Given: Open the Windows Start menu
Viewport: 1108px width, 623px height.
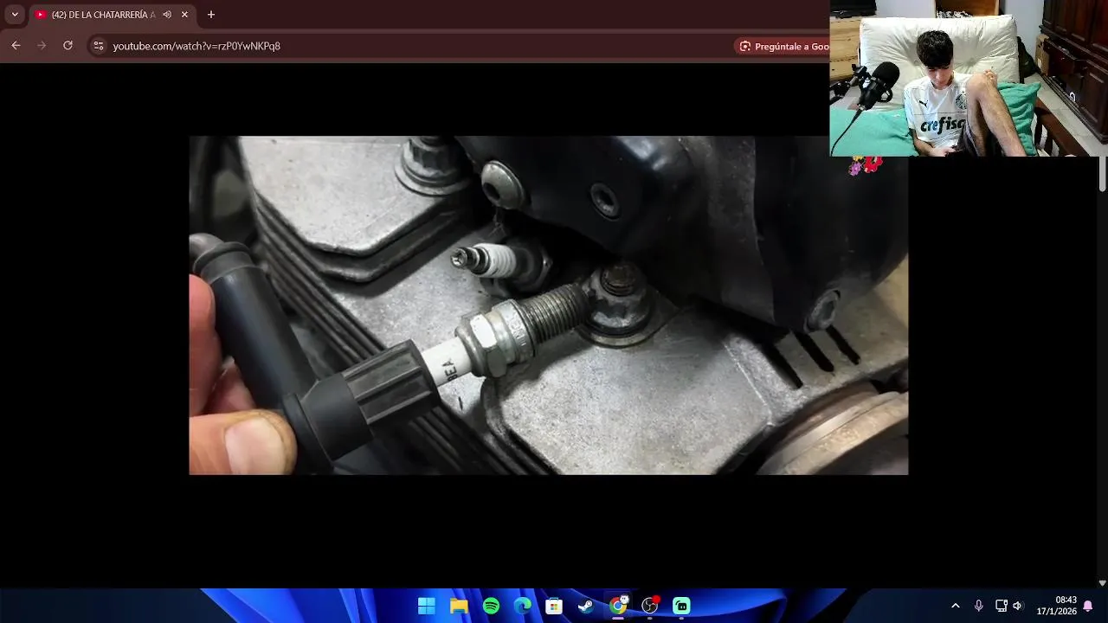Looking at the screenshot, I should click(x=427, y=607).
